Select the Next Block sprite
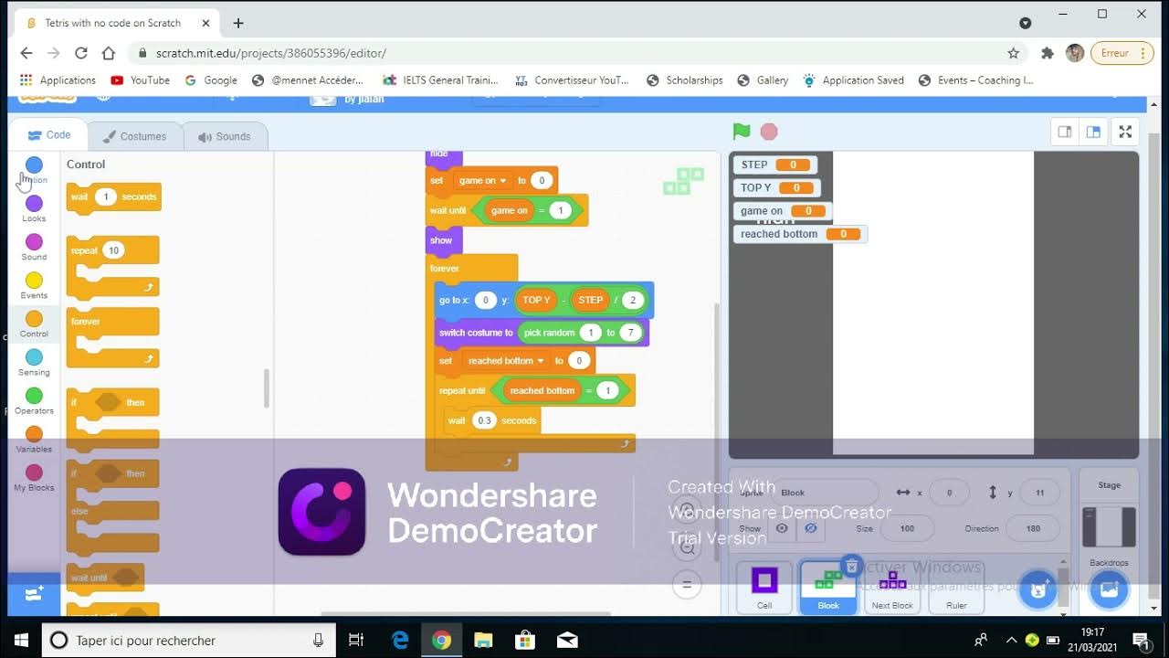1169x658 pixels. click(892, 588)
